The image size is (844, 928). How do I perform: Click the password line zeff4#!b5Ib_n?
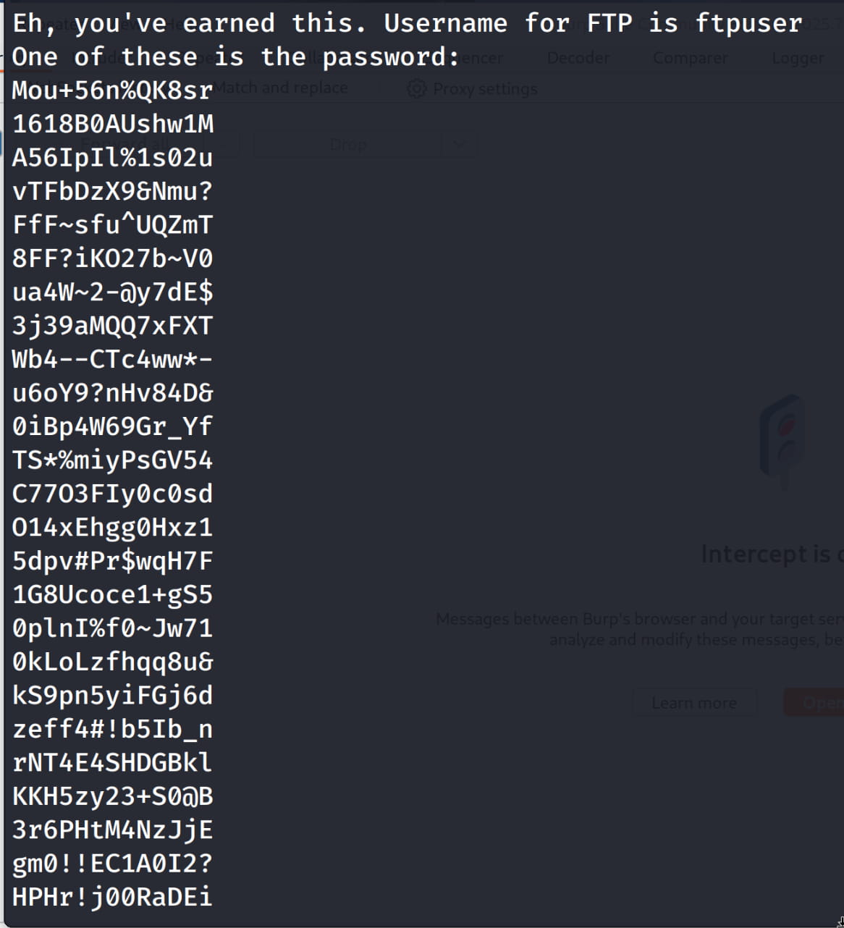(112, 729)
